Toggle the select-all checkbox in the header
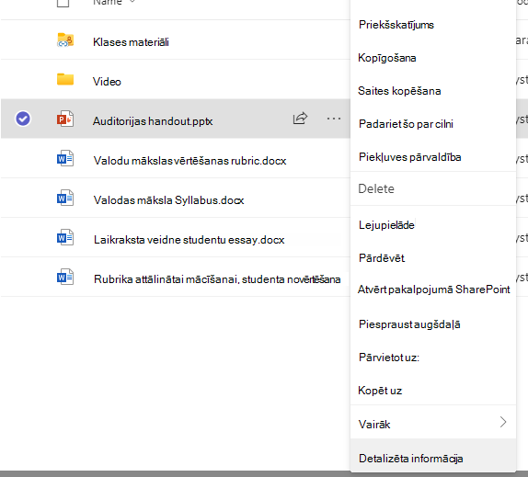This screenshot has width=528, height=477. pyautogui.click(x=63, y=3)
